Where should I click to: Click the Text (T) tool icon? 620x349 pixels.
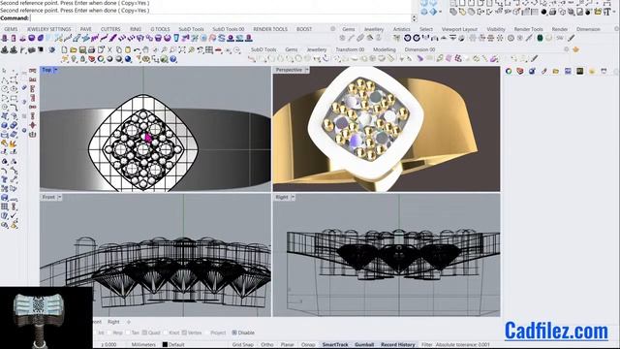point(607,12)
